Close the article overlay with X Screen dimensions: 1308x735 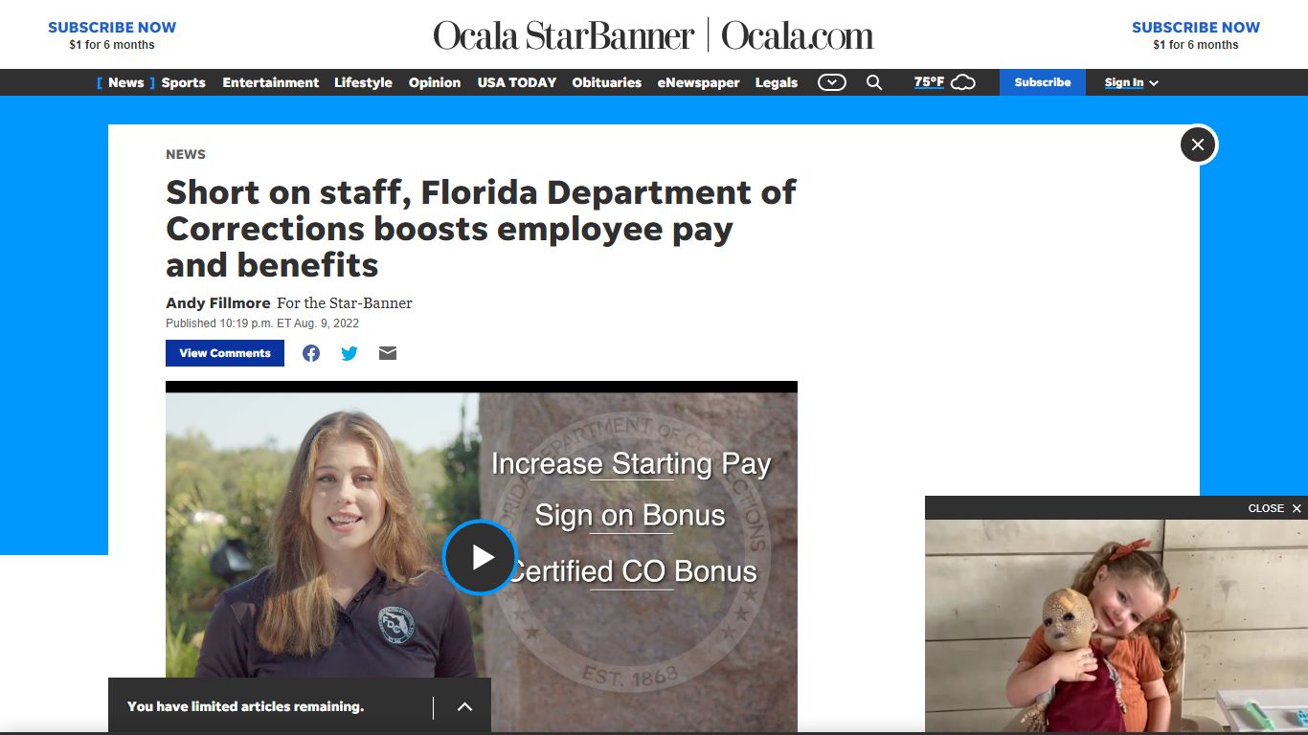tap(1198, 145)
